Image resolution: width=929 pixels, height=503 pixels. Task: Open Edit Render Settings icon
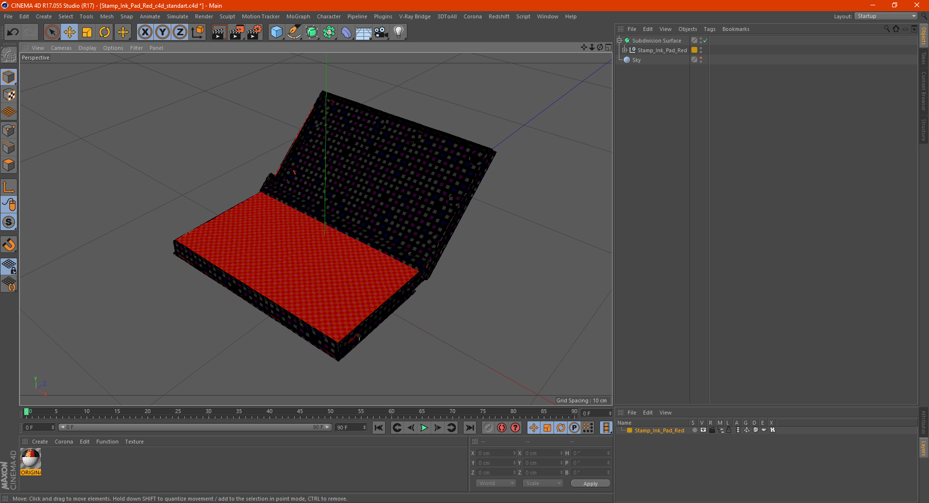(x=255, y=32)
